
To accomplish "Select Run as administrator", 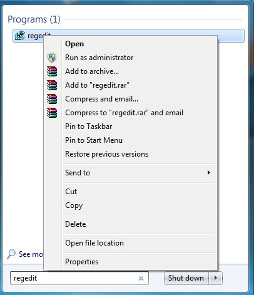I will (x=130, y=58).
